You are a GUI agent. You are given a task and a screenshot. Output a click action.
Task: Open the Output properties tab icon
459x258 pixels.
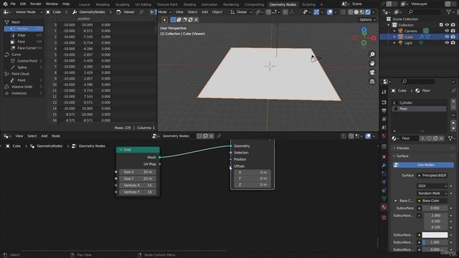click(x=384, y=110)
